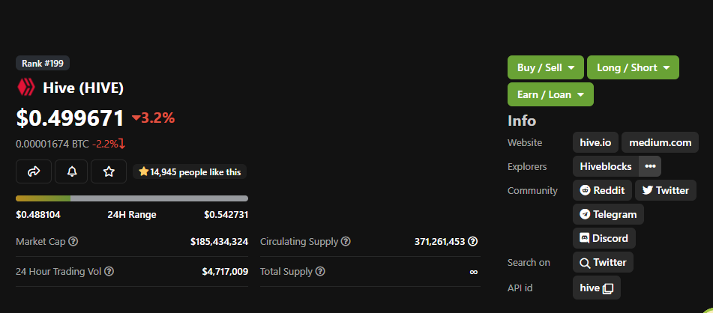Open the Reddit community button
The image size is (713, 313).
[602, 190]
